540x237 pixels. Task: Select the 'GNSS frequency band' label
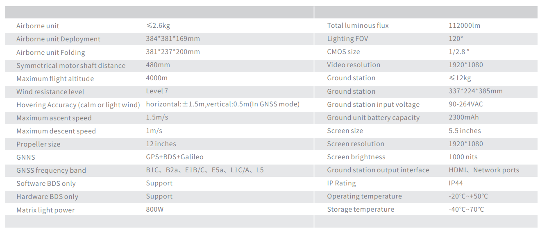click(51, 170)
